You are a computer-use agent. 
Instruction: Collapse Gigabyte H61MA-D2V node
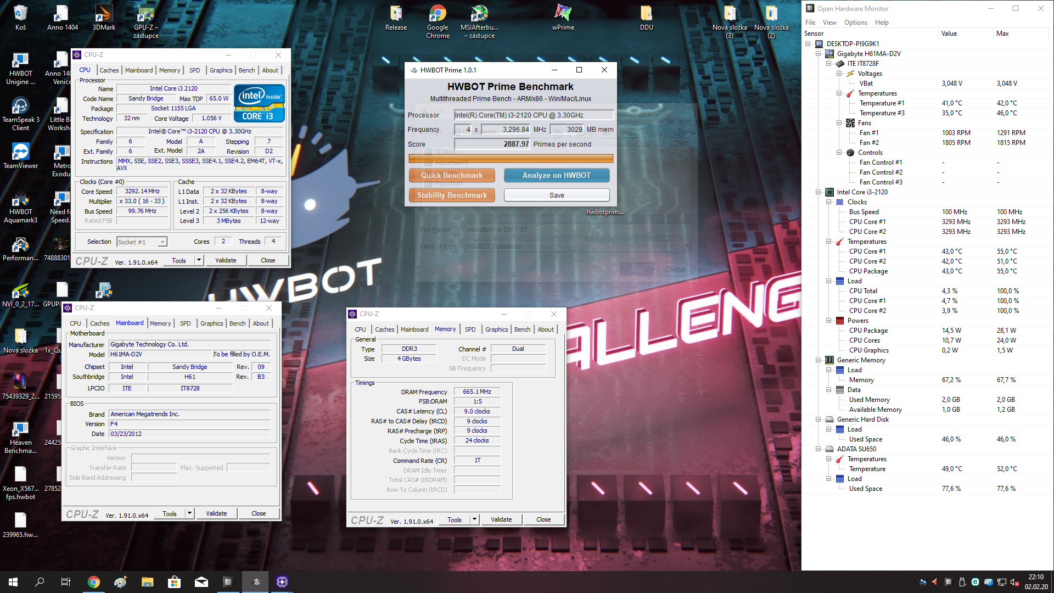pyautogui.click(x=818, y=54)
